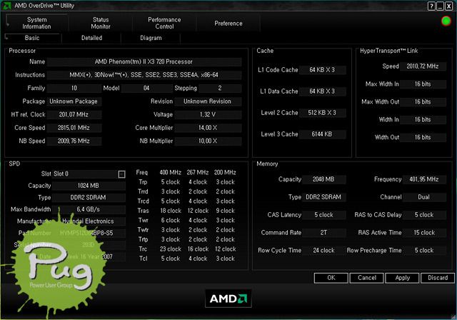Click the NB Speed 2009.76 MHz value
Image resolution: width=457 pixels, height=320 pixels.
(74, 141)
